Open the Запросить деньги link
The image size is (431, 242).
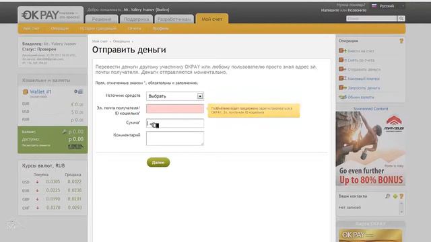(x=364, y=88)
